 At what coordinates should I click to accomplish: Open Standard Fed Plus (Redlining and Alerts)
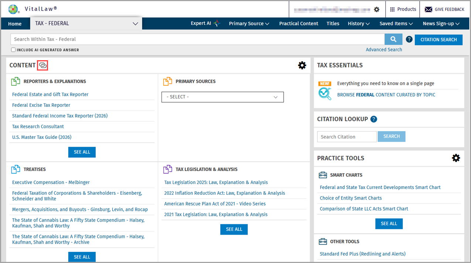tap(363, 254)
